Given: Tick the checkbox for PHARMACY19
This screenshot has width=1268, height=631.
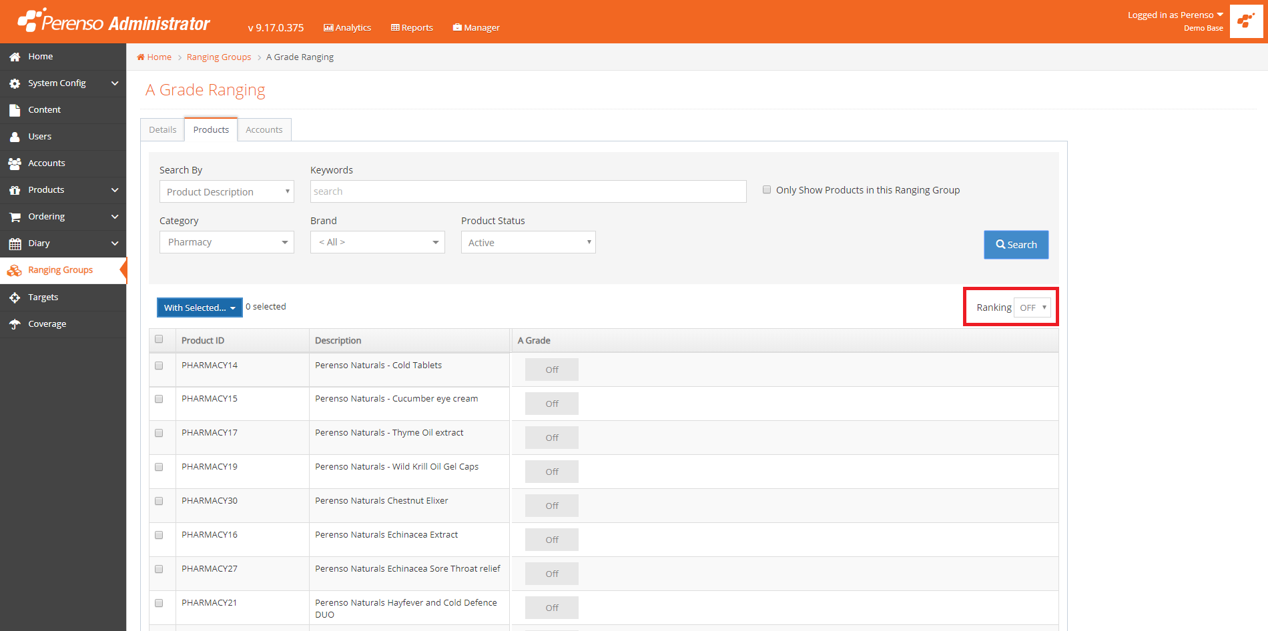Looking at the screenshot, I should (x=159, y=467).
